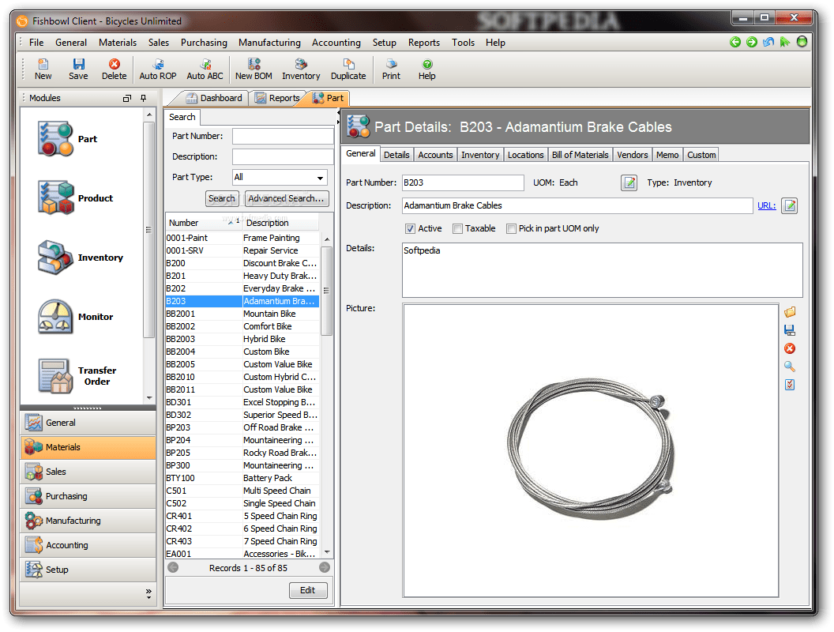Zoom the part picture with magnifier icon

790,367
